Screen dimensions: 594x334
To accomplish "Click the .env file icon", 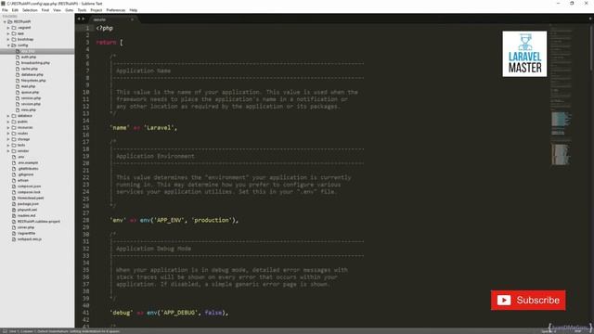I will 14,157.
